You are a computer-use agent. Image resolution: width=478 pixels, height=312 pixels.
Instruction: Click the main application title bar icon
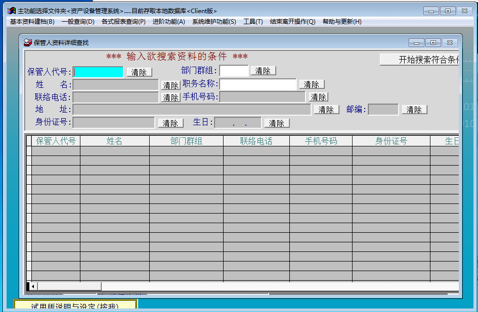[x=11, y=11]
